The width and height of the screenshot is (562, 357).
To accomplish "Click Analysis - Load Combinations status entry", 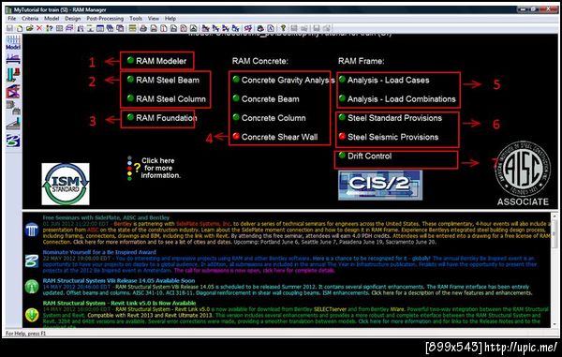I will (x=397, y=99).
